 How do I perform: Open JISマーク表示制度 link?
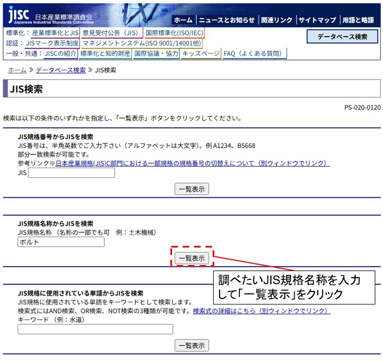tap(53, 43)
